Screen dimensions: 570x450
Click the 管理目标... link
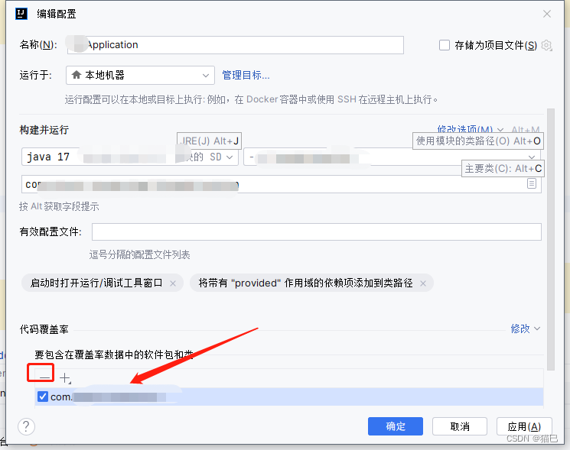(246, 75)
